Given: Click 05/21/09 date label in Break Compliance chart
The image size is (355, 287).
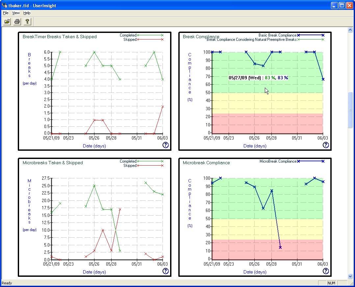Looking at the screenshot, I should [x=212, y=138].
